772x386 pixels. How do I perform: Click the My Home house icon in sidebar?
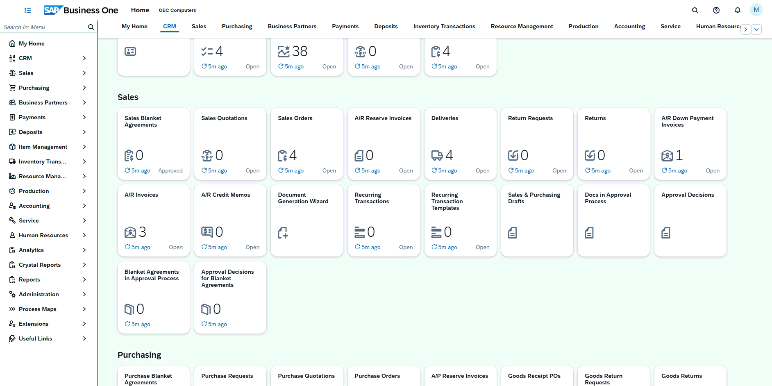click(12, 43)
